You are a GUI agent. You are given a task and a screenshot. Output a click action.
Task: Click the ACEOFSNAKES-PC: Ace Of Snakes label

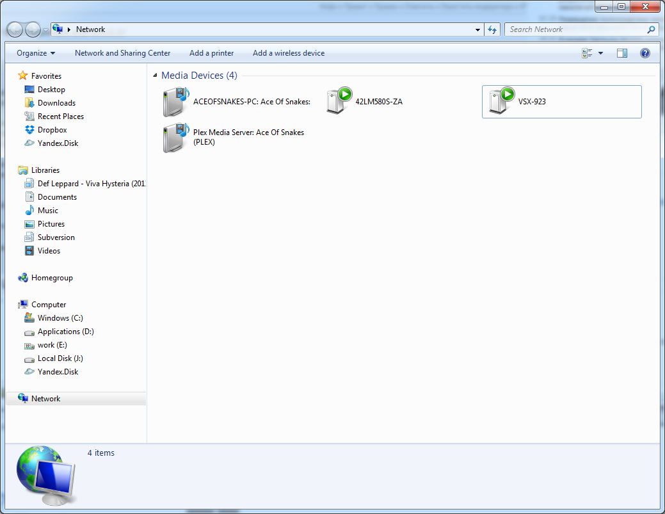click(x=252, y=102)
